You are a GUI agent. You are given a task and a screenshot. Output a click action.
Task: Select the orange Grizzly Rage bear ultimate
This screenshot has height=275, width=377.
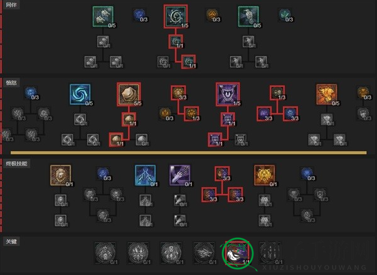click(x=265, y=176)
